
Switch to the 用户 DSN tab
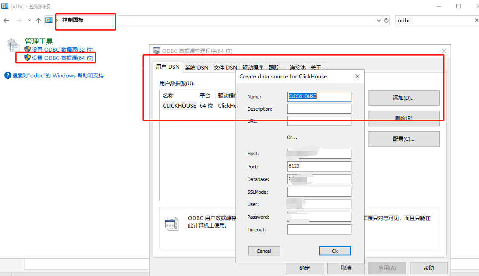coord(168,67)
